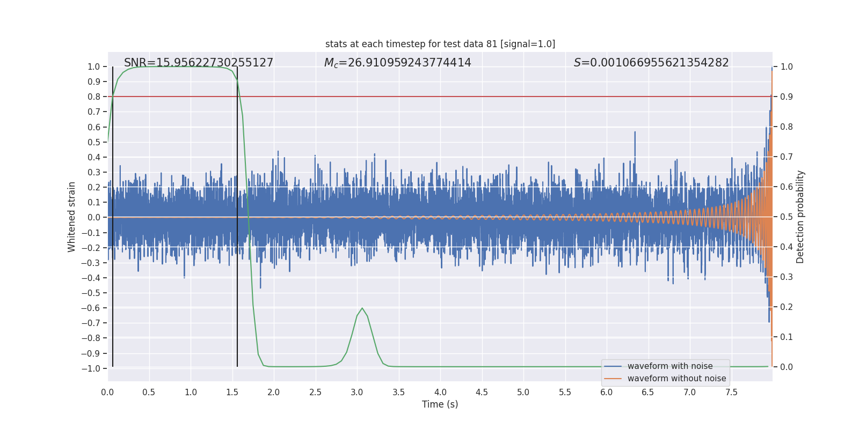Click 'waveform without noise' legend entry

(x=677, y=379)
